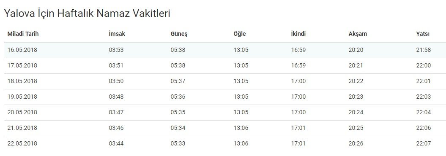The image size is (446, 156).
Task: Click the 21.05.2018 date cell
Action: [22, 128]
